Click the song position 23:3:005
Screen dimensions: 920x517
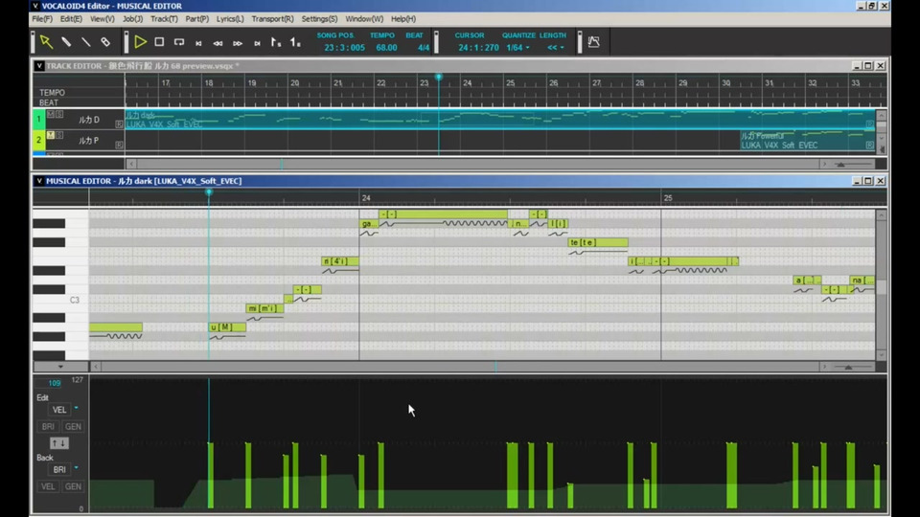pos(344,48)
